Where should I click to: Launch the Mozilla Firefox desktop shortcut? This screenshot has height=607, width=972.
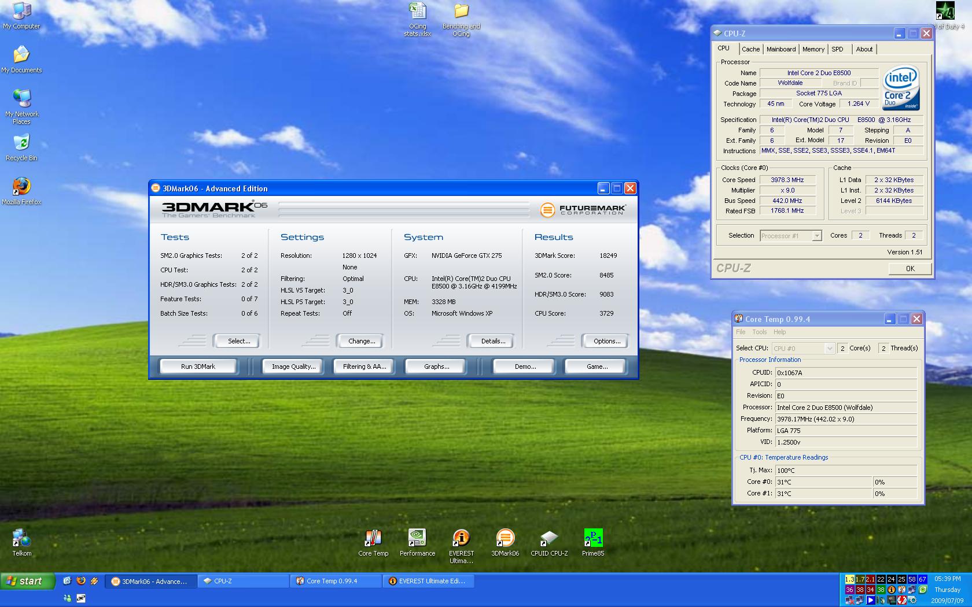coord(21,191)
